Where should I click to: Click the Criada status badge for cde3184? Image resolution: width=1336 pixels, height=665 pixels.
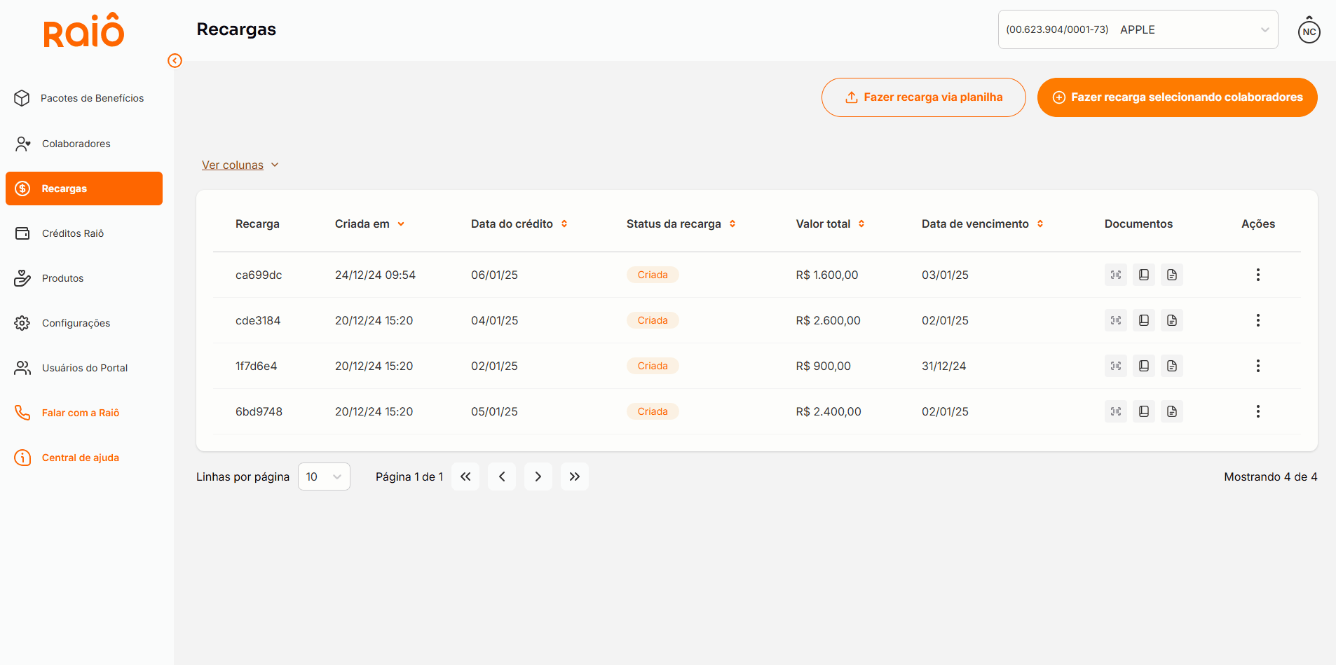pyautogui.click(x=652, y=320)
